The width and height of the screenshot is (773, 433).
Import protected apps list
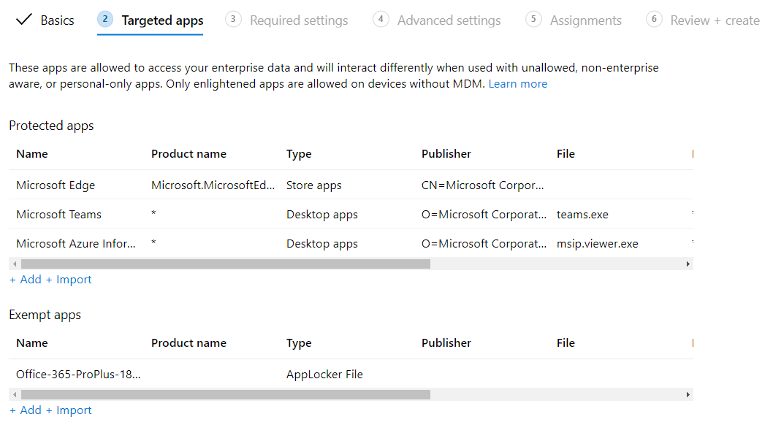(x=69, y=280)
